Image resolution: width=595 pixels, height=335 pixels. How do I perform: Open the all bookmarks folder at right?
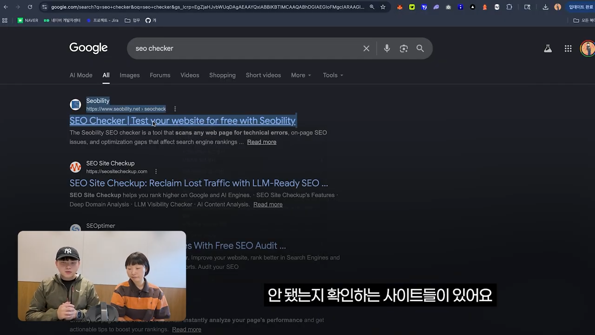point(584,20)
